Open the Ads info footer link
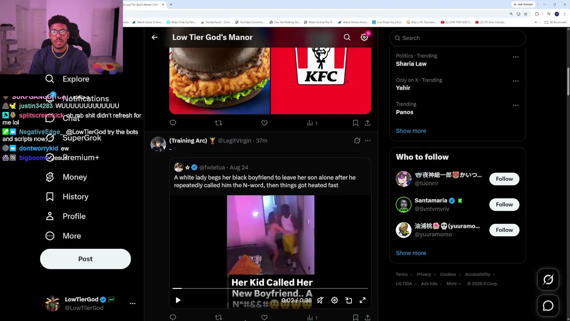The image size is (570, 321). [429, 284]
